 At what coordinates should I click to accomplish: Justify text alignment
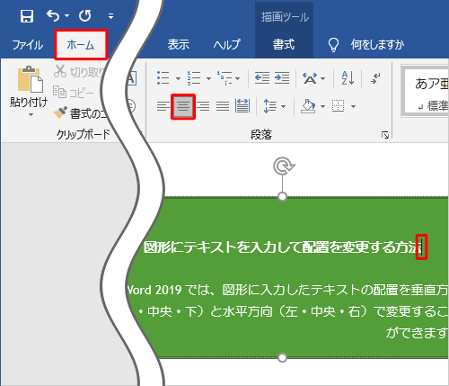[x=223, y=106]
